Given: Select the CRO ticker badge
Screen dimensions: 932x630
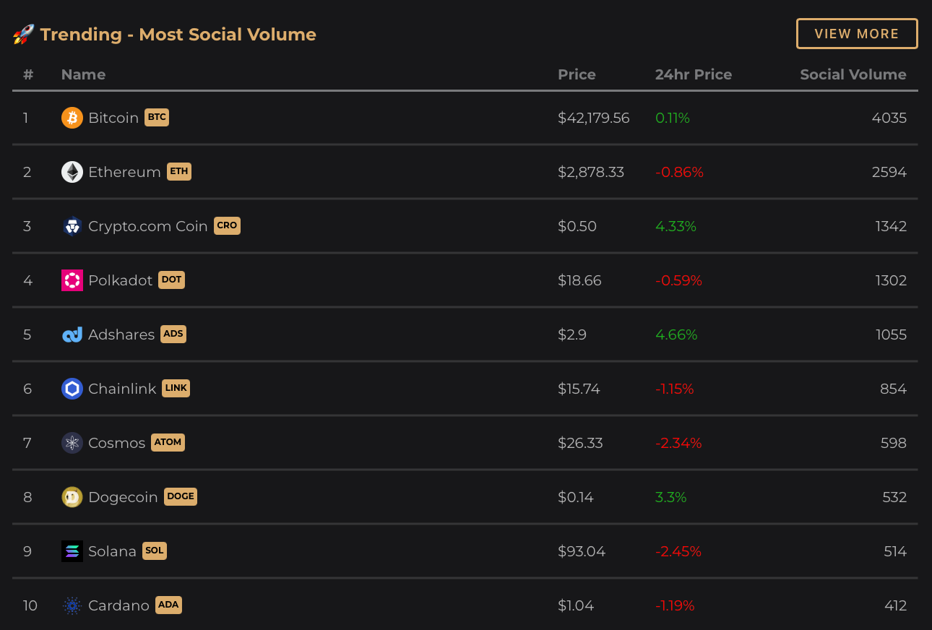Looking at the screenshot, I should coord(227,225).
